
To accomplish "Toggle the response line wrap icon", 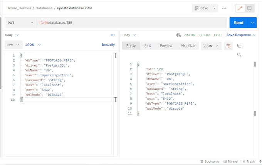I will pos(228,46).
